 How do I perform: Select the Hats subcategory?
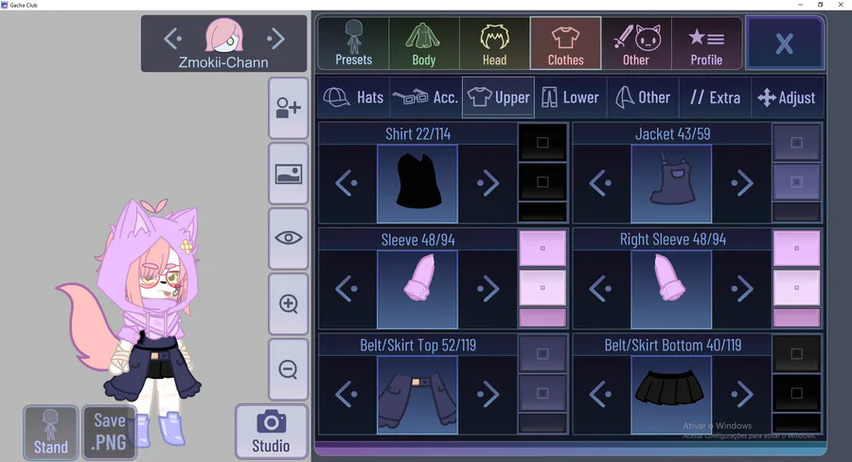click(x=354, y=98)
